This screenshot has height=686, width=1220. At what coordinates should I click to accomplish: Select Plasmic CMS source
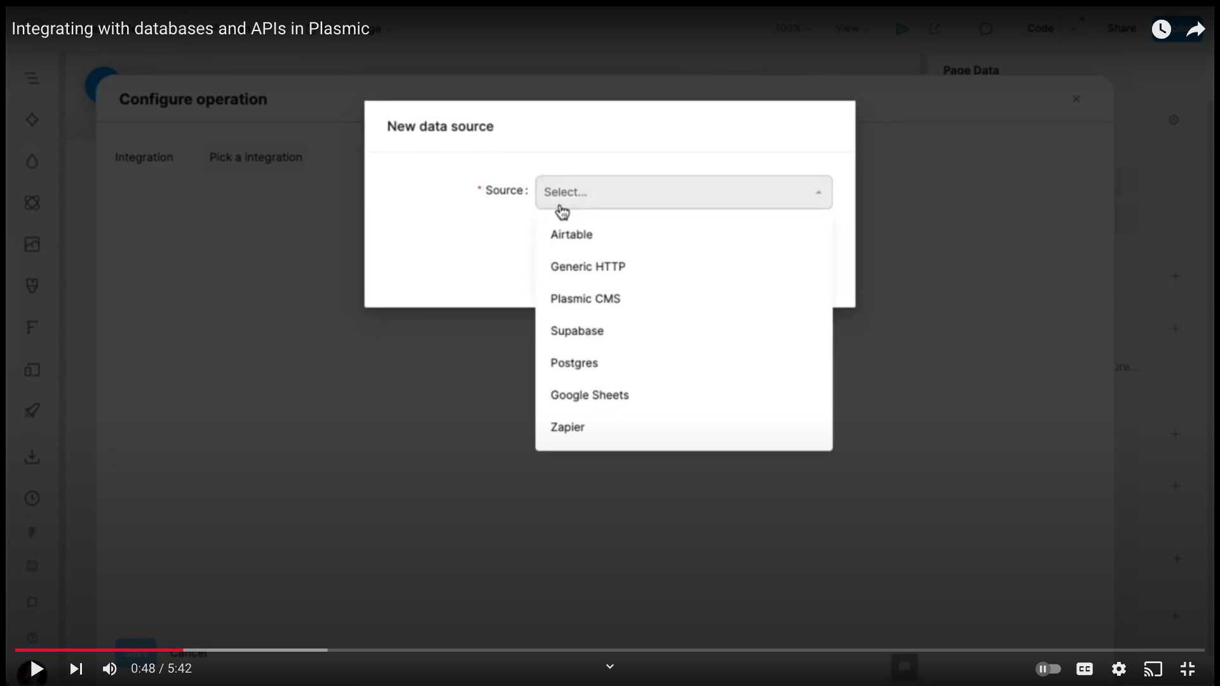585,299
